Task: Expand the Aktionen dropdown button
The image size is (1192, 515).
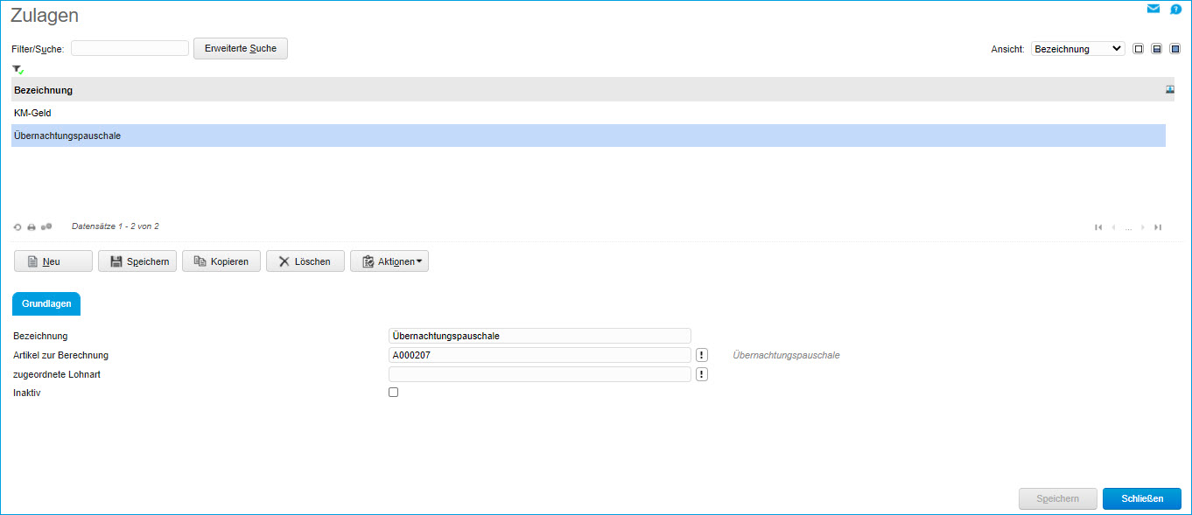Action: (389, 261)
